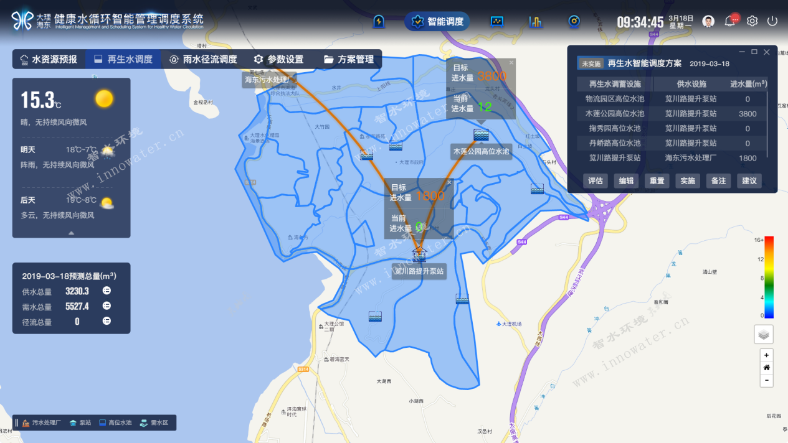Open settings via the header gear icon

tap(752, 21)
